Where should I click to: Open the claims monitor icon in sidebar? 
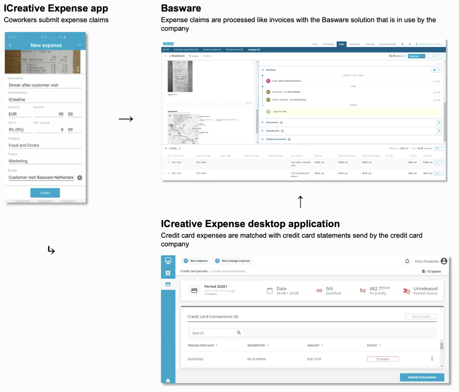168,260
